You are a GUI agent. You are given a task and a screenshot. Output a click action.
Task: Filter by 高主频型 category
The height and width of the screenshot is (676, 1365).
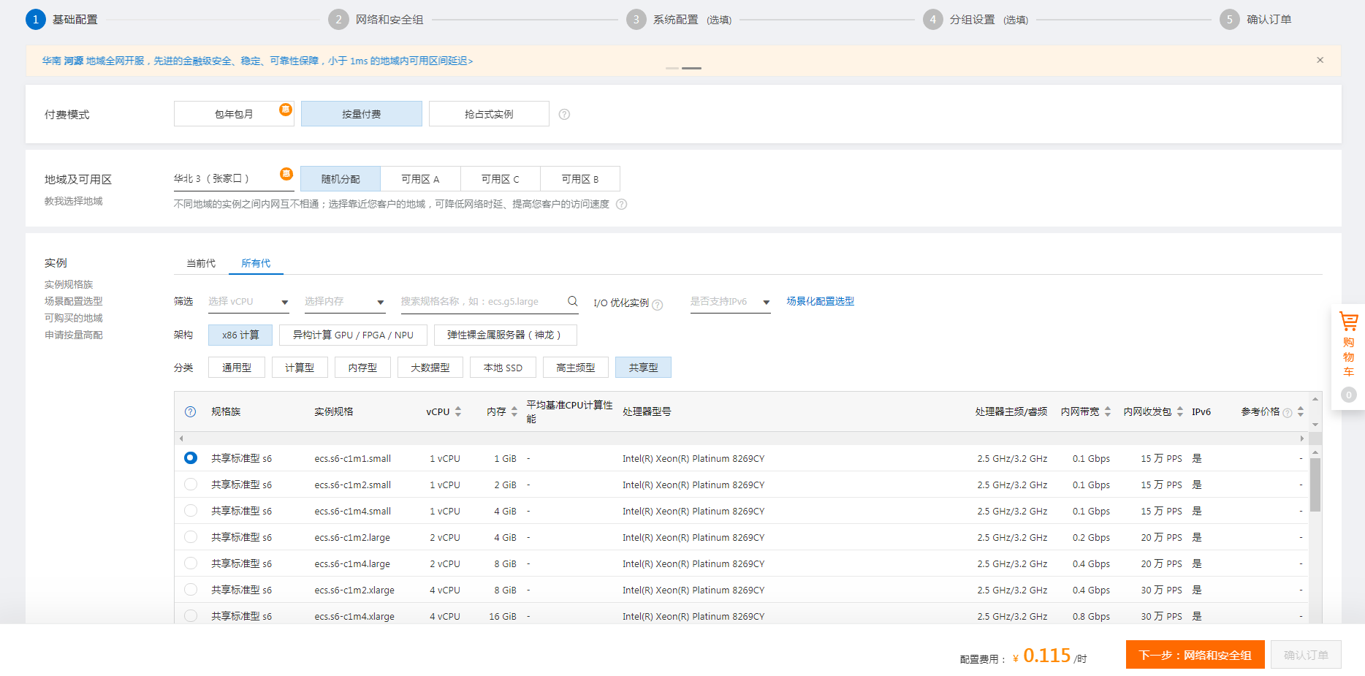tap(576, 368)
